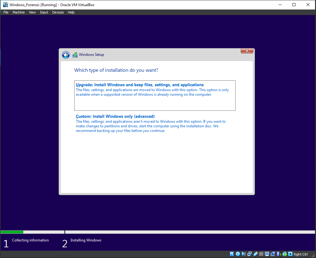The width and height of the screenshot is (316, 258).
Task: Open the View menu
Action: tap(32, 12)
